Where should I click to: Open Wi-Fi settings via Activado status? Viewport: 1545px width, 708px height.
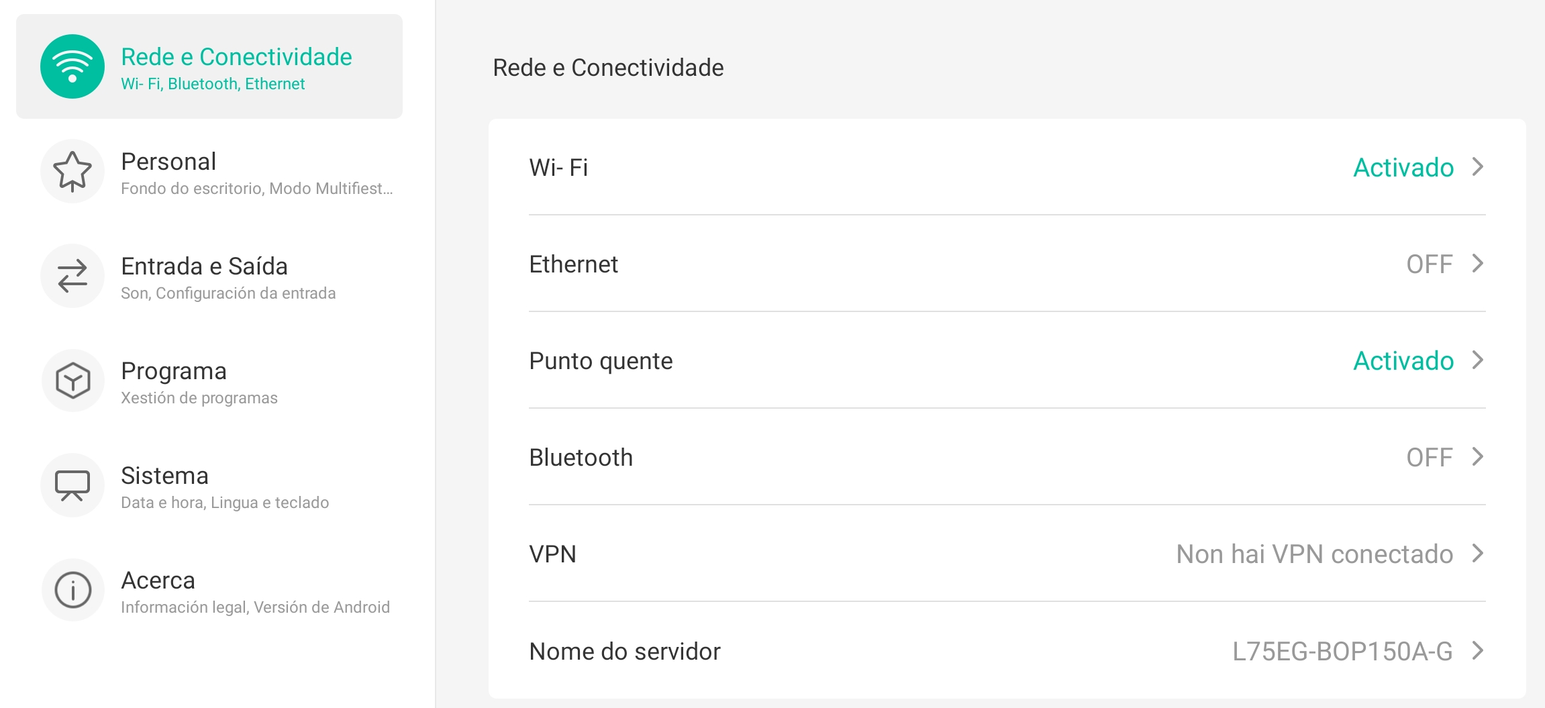point(1403,167)
